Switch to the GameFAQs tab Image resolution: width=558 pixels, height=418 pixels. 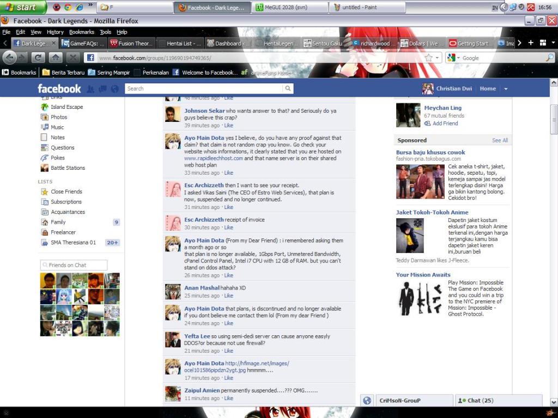click(83, 44)
